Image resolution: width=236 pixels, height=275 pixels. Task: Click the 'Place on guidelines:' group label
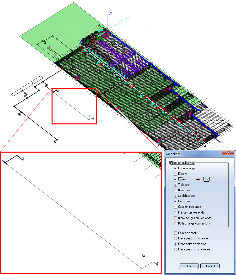coord(183,163)
